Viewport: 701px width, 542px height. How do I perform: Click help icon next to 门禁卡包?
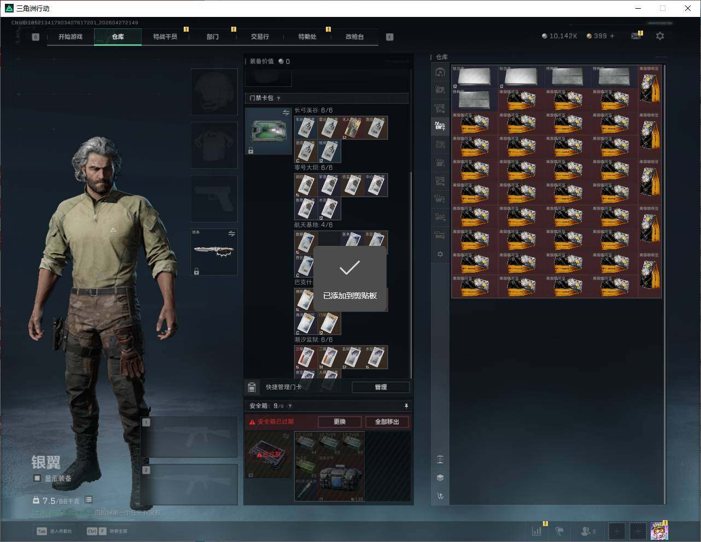pos(278,98)
